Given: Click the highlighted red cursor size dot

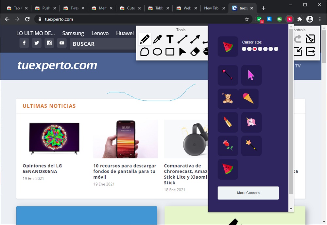Looking at the screenshot, I should point(255,49).
